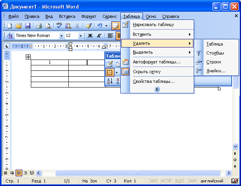Go to next page double-arrow button
The width and height of the screenshot is (241, 186).
235,167
